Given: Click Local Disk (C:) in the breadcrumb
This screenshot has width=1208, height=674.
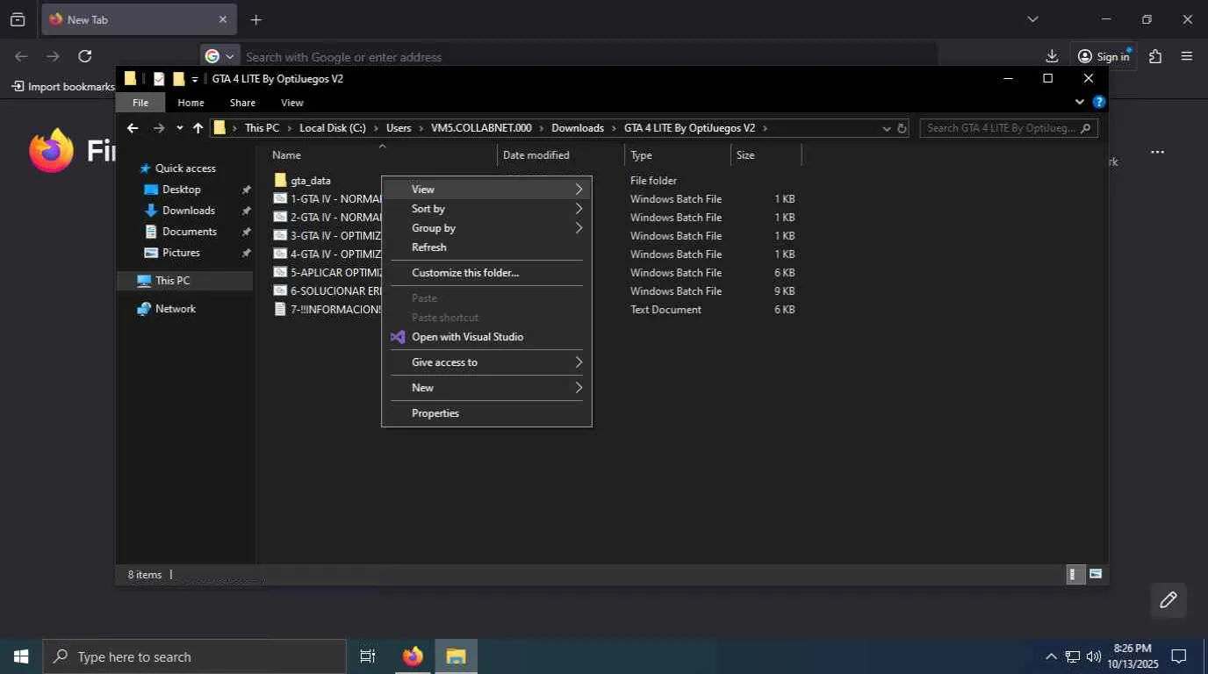Looking at the screenshot, I should tap(333, 128).
